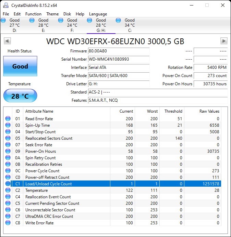Click the Standard field ACS-2
This screenshot has height=237, width=231.
(x=158, y=92)
